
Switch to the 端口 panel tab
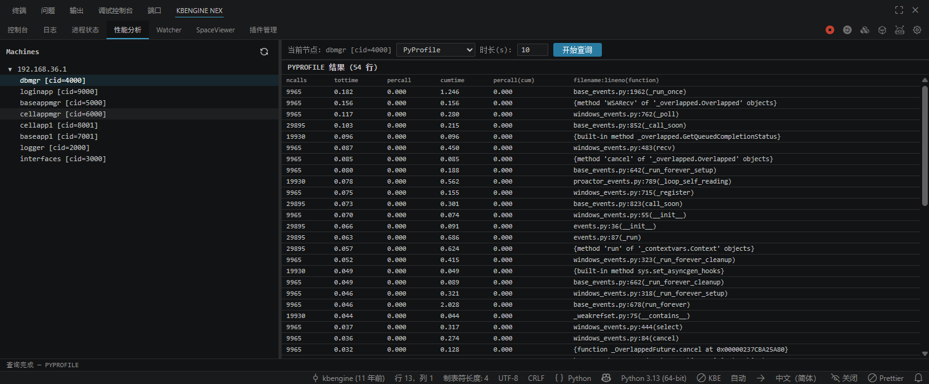click(x=154, y=11)
